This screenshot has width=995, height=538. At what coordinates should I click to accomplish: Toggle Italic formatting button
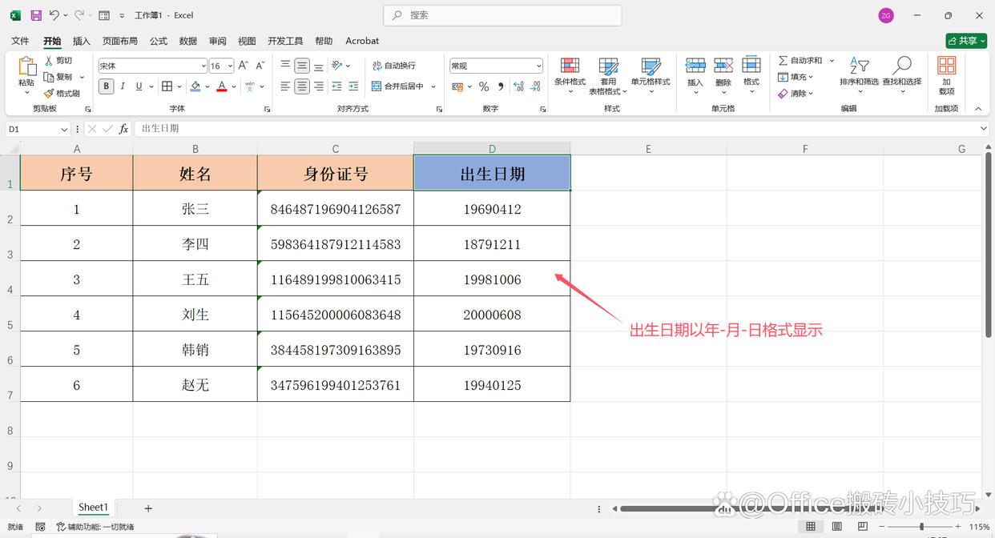[x=123, y=86]
